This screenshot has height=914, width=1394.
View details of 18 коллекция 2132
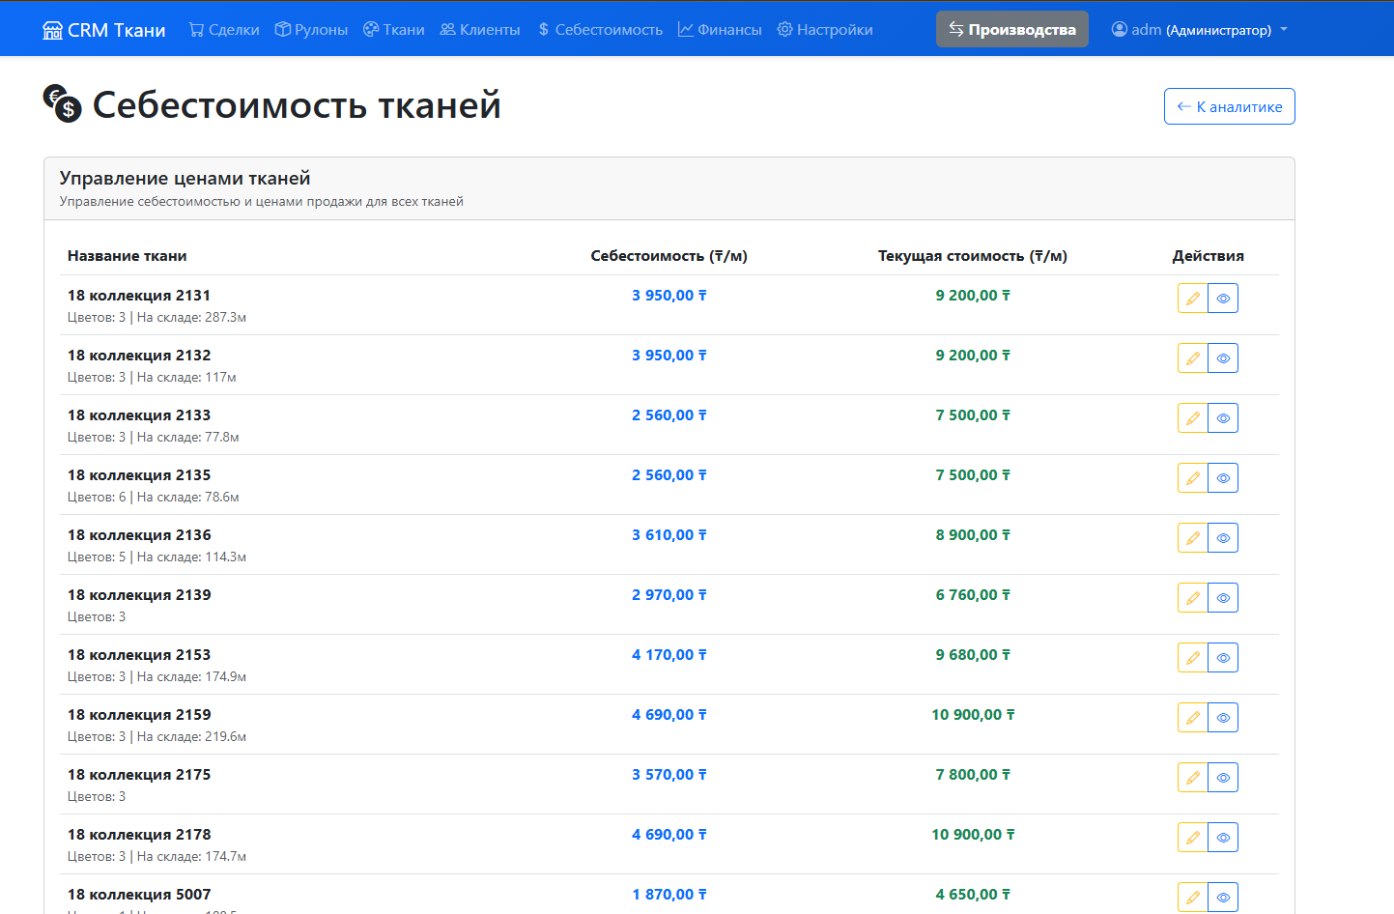1223,358
